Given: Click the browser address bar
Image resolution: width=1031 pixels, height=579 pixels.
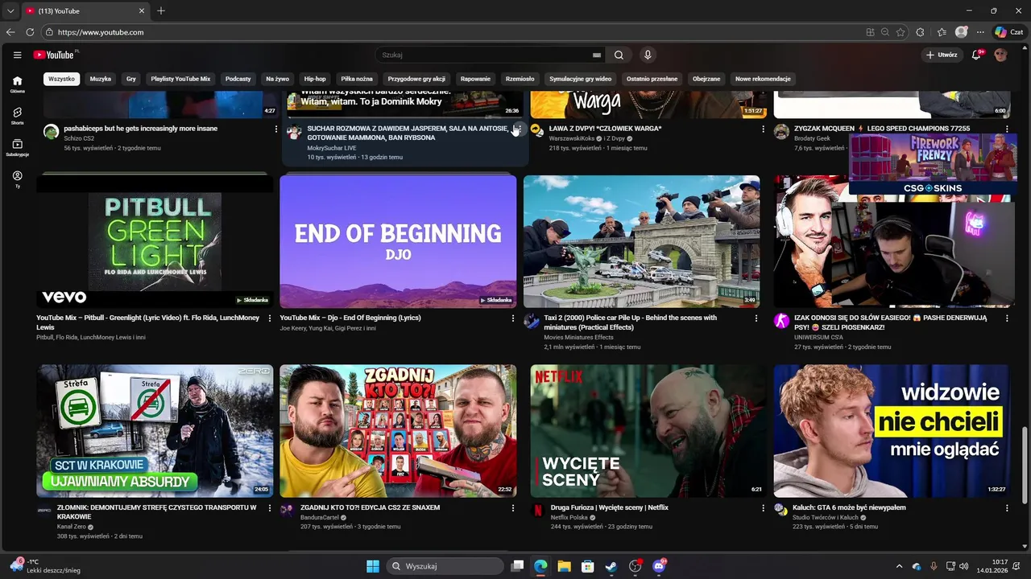Looking at the screenshot, I should click(x=451, y=32).
